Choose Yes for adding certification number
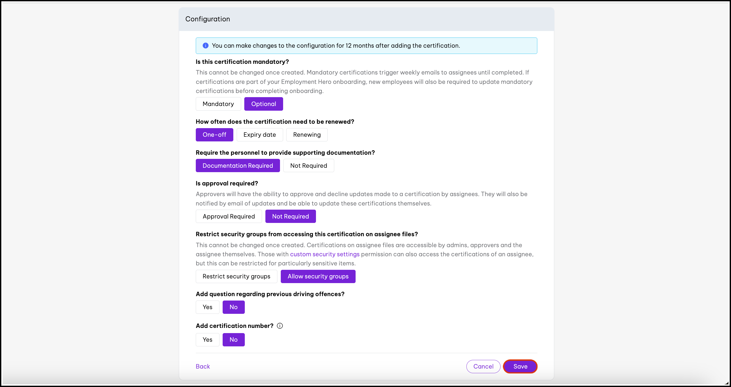Viewport: 731px width, 387px height. (x=208, y=340)
